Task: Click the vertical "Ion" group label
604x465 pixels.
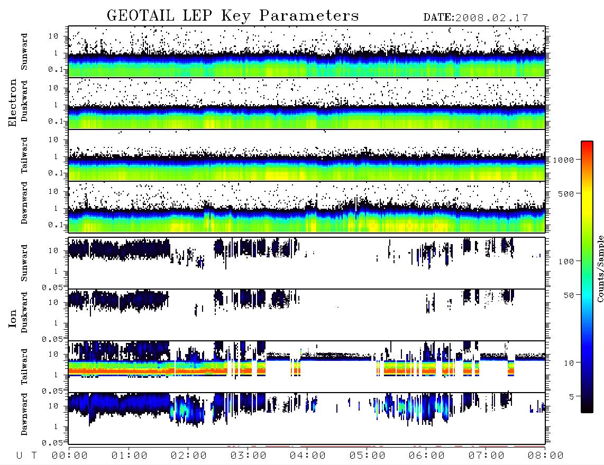Action: point(13,318)
